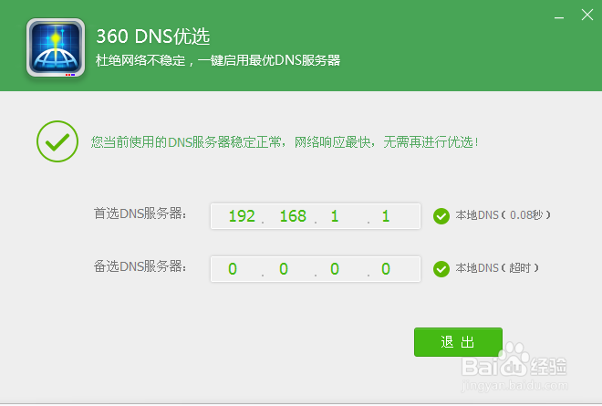Click the third octet of 首选DNS服务器 field
The width and height of the screenshot is (602, 406).
pos(335,216)
